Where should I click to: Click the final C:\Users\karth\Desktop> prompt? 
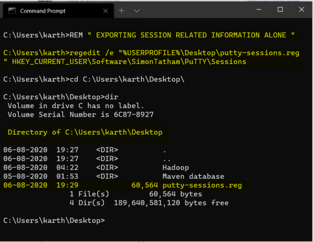54,220
